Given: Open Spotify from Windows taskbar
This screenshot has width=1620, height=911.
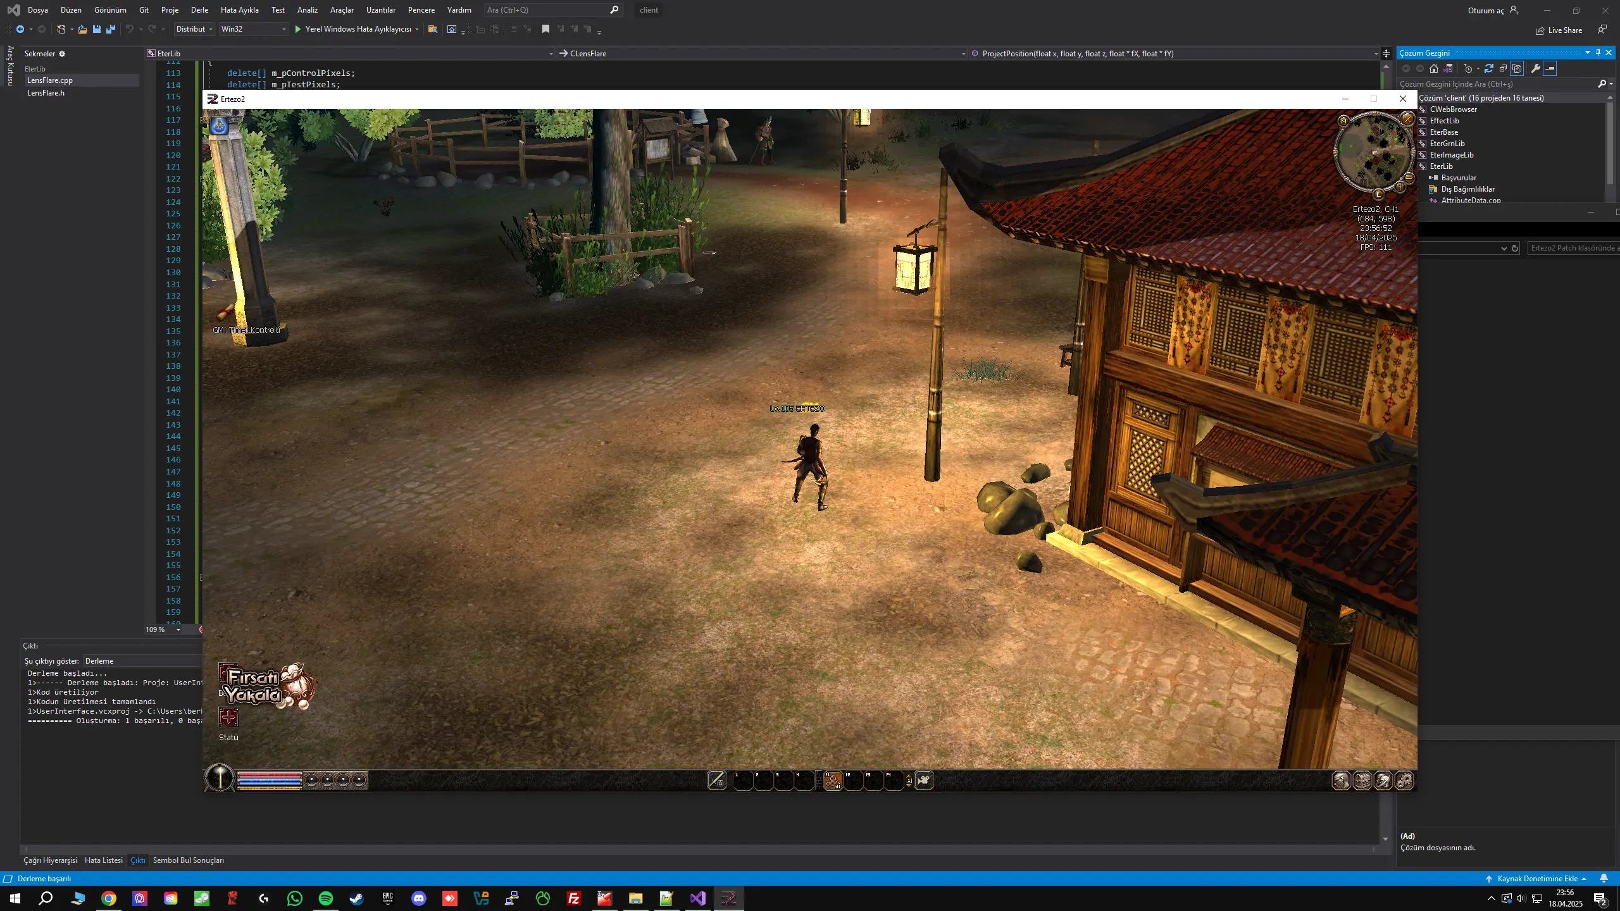Looking at the screenshot, I should coord(326,898).
